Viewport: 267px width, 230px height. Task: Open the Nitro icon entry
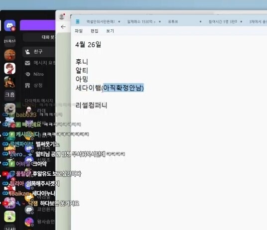coord(27,74)
